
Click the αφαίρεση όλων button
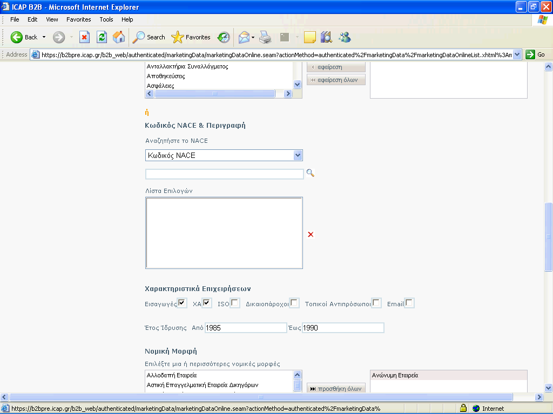(x=336, y=80)
